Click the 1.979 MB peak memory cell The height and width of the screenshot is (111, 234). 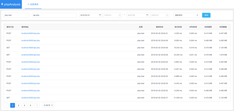click(x=223, y=55)
